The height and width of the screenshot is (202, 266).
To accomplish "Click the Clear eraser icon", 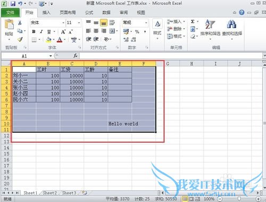I will 193,36.
